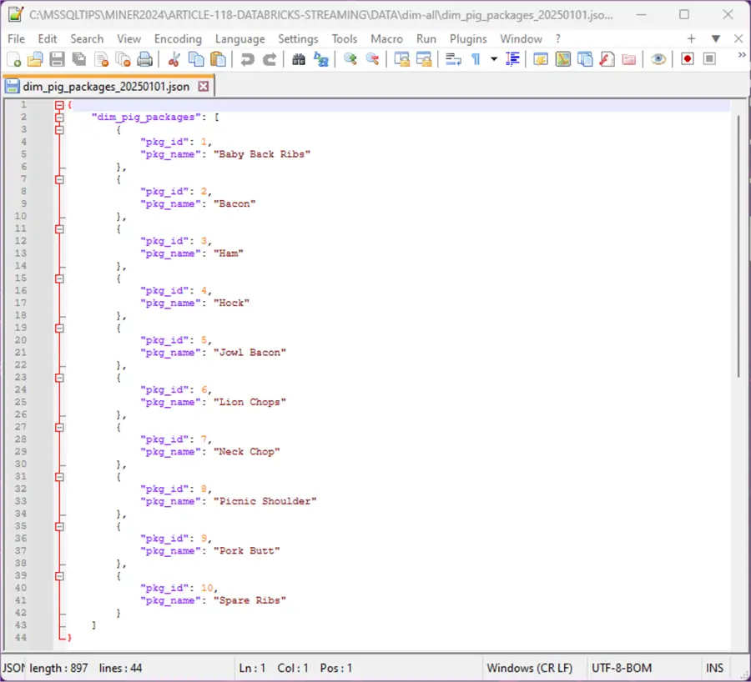Viewport: 751px width, 682px height.
Task: Click Windows (CR LF) in the status bar
Action: tap(529, 668)
